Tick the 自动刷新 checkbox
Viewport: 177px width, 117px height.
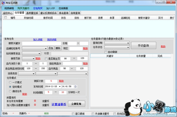[x=106, y=52]
